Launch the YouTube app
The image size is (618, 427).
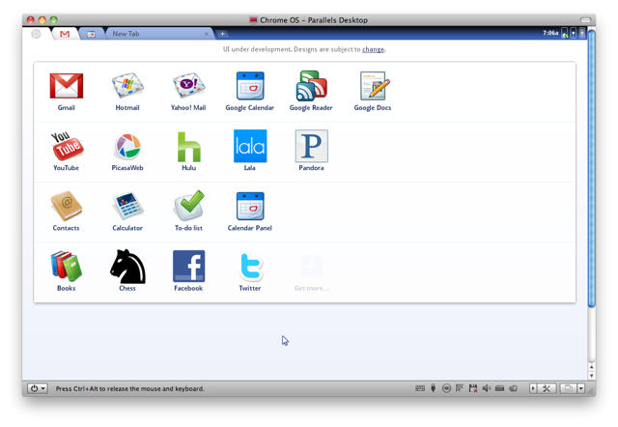pyautogui.click(x=67, y=146)
